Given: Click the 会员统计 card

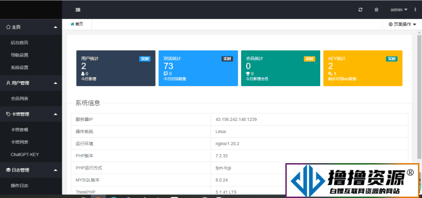Looking at the screenshot, I should [x=281, y=68].
